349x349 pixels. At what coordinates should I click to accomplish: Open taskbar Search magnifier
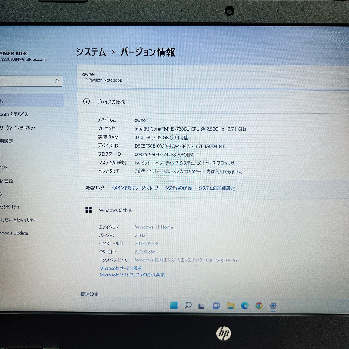pyautogui.click(x=188, y=305)
